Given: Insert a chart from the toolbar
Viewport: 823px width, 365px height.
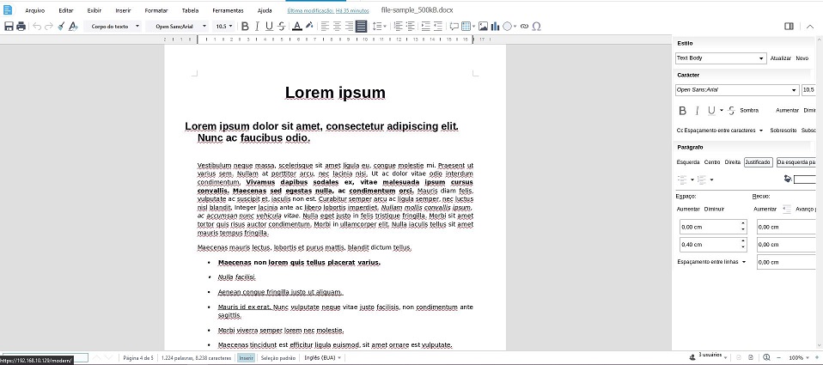Looking at the screenshot, I should click(x=496, y=27).
